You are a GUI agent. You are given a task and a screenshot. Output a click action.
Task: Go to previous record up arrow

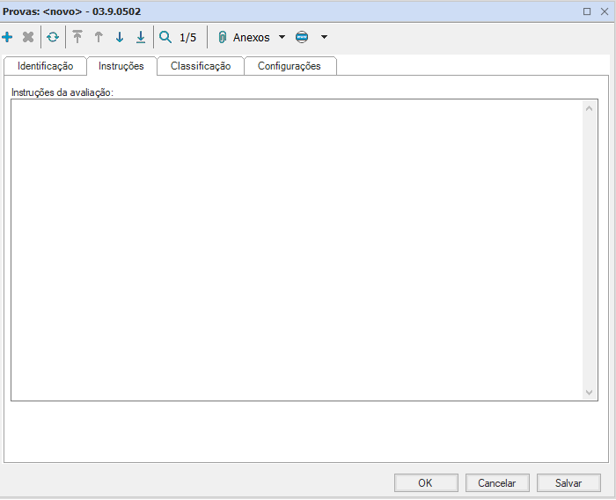(99, 38)
